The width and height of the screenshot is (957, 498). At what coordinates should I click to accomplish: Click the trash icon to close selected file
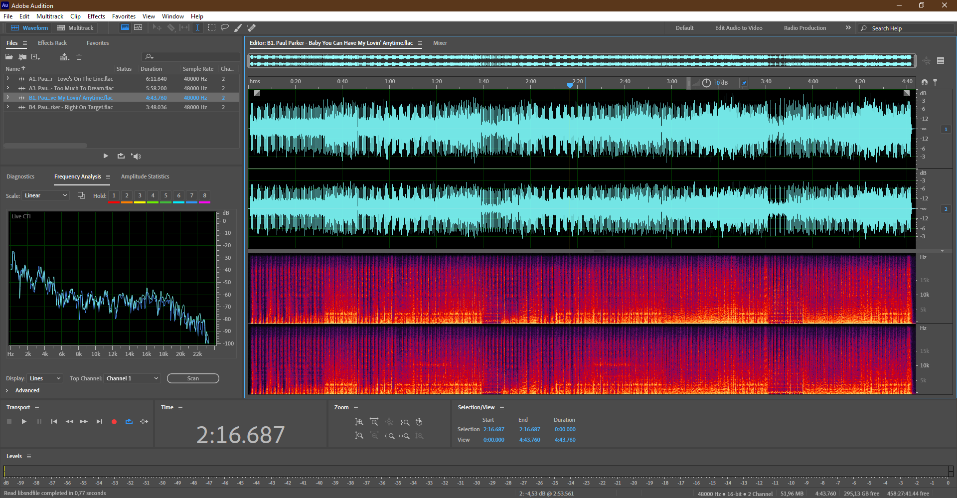pyautogui.click(x=79, y=57)
